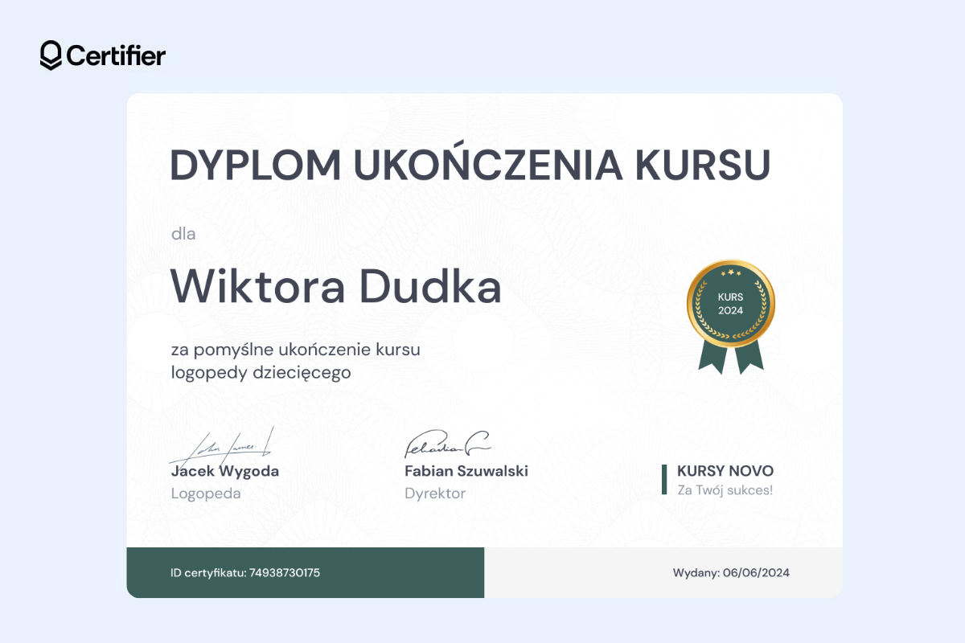Viewport: 965px width, 643px height.
Task: Click the KURSY NOVO organization name
Action: [725, 472]
